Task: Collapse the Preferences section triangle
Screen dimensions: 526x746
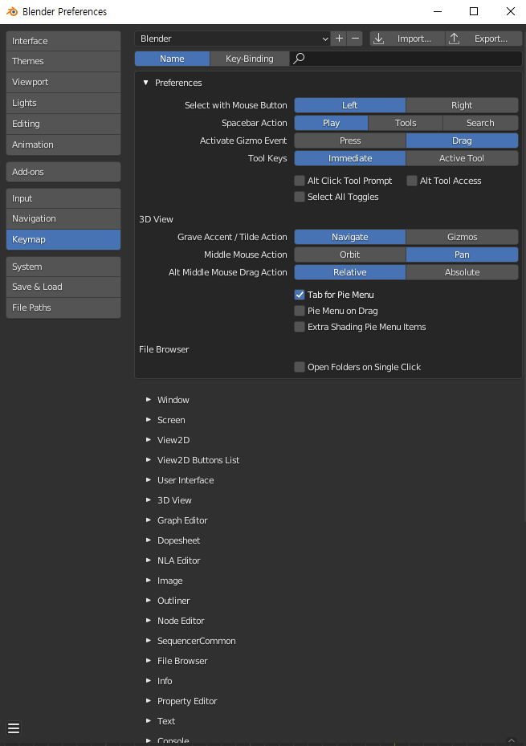Action: click(146, 83)
